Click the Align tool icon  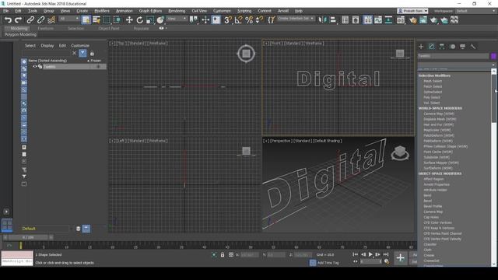click(333, 20)
